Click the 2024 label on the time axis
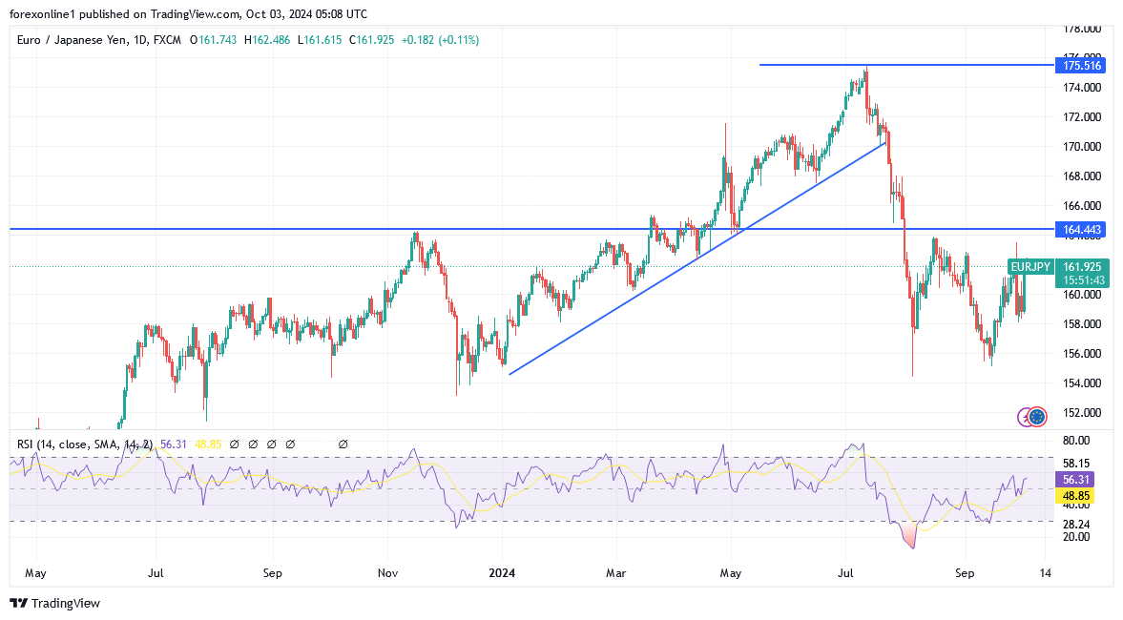 (x=502, y=574)
